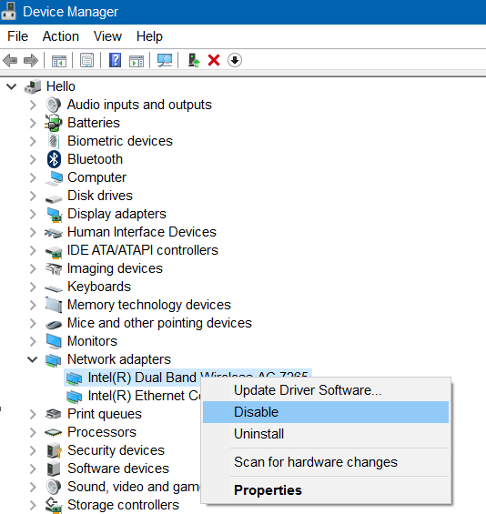This screenshot has height=514, width=486.
Task: Select the Storage controllers label
Action: pos(123,505)
